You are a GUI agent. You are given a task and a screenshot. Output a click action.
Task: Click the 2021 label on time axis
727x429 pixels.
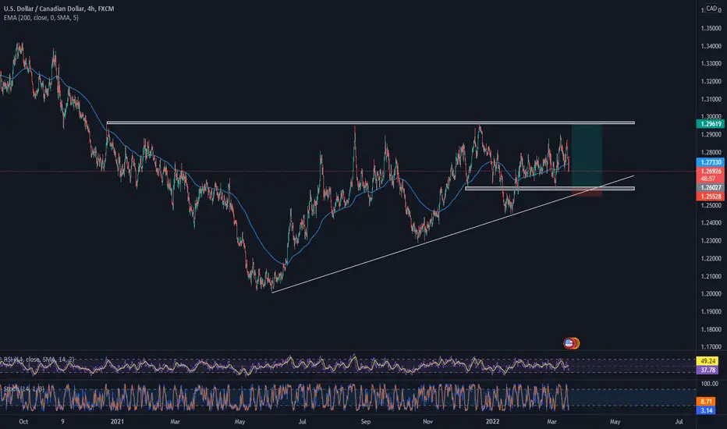(x=117, y=421)
